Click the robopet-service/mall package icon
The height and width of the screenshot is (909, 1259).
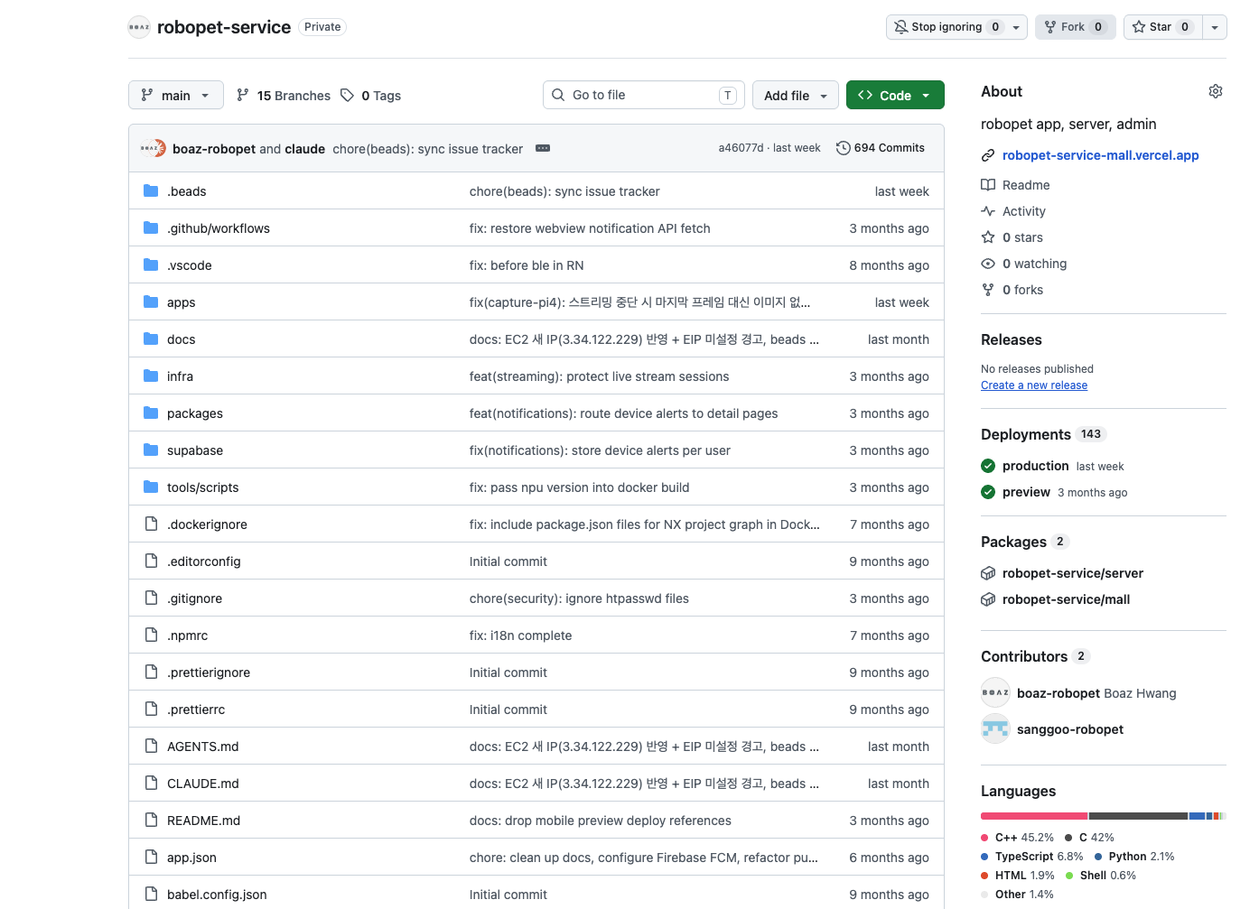pyautogui.click(x=988, y=599)
